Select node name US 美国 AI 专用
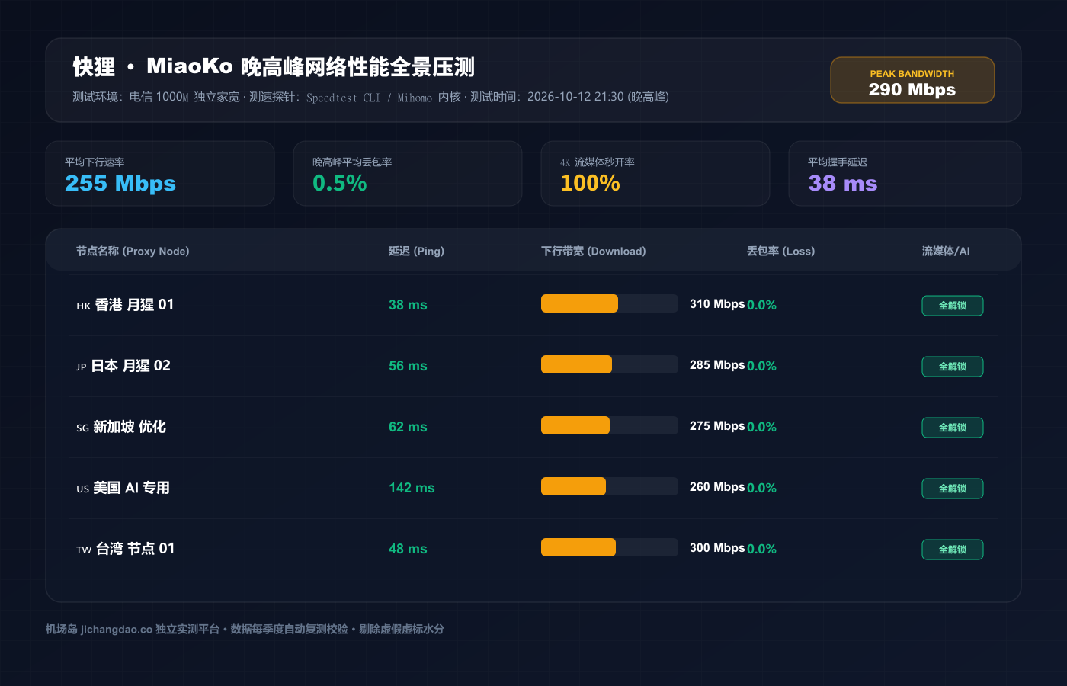This screenshot has height=686, width=1067. (x=123, y=488)
